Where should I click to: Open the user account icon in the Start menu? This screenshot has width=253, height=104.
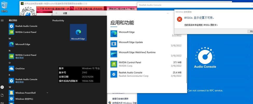pyautogui.click(x=2, y=87)
